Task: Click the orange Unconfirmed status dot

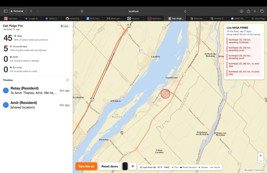Action: click(11, 46)
